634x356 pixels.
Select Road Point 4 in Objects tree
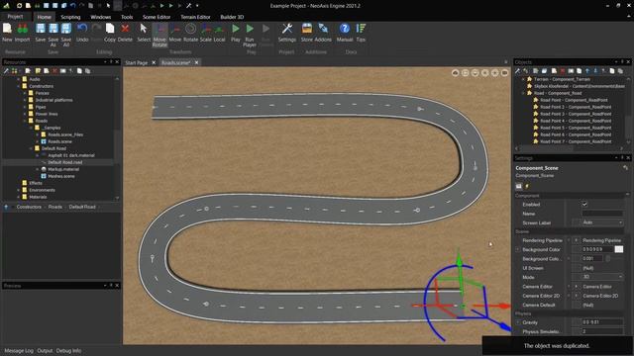click(x=576, y=121)
